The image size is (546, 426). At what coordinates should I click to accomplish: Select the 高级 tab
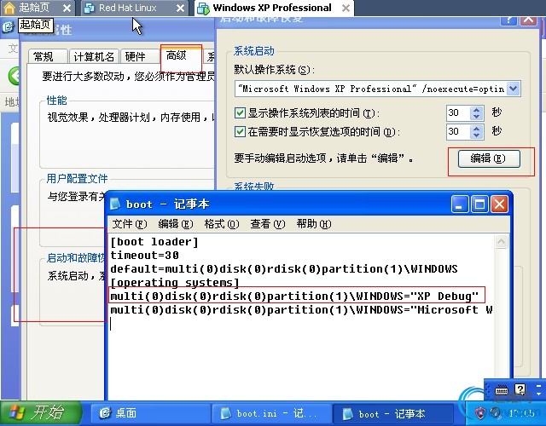coord(181,55)
